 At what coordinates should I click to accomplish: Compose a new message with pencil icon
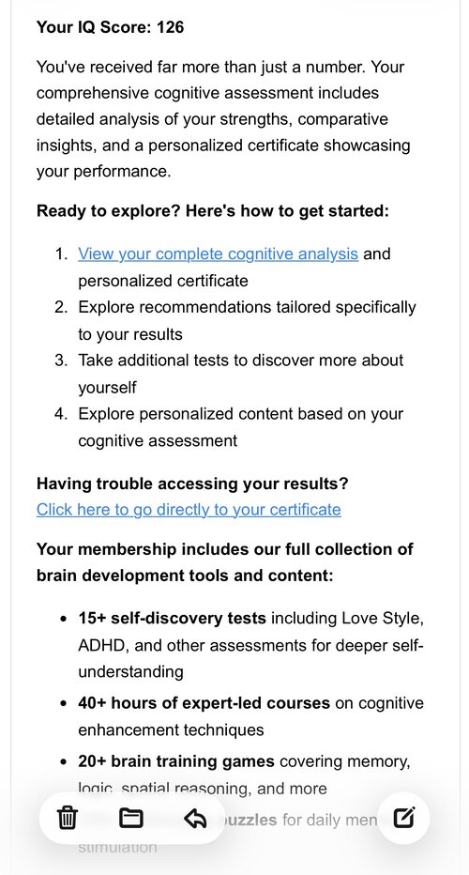coord(403,818)
